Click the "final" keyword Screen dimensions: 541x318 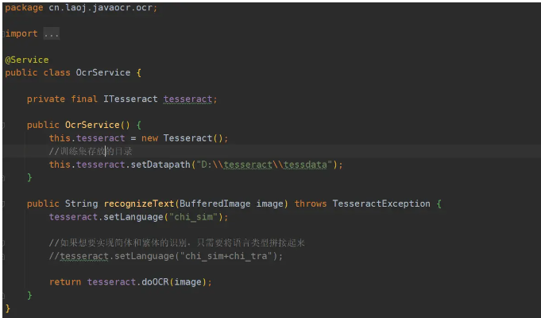click(84, 99)
